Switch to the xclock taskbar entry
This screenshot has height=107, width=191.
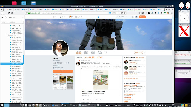click(x=109, y=105)
